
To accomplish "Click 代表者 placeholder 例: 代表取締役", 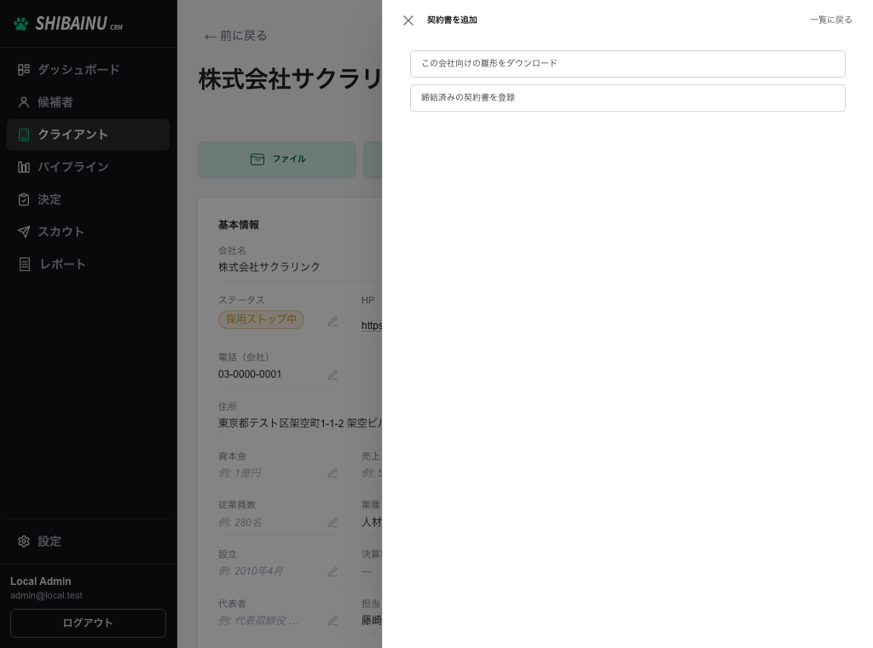I will [258, 621].
